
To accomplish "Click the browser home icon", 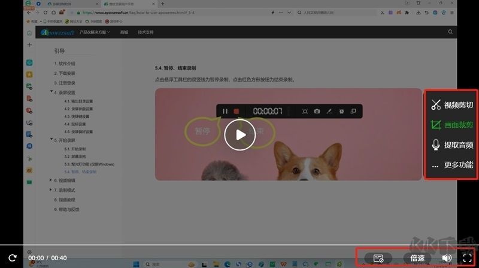I will pos(53,13).
